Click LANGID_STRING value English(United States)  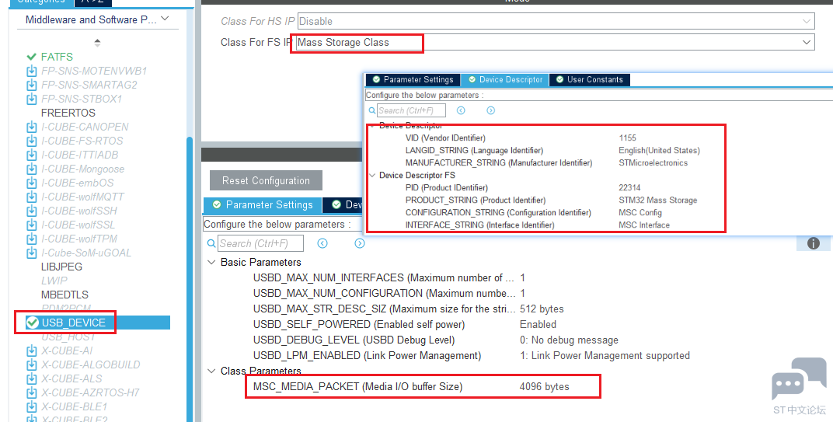click(x=659, y=151)
